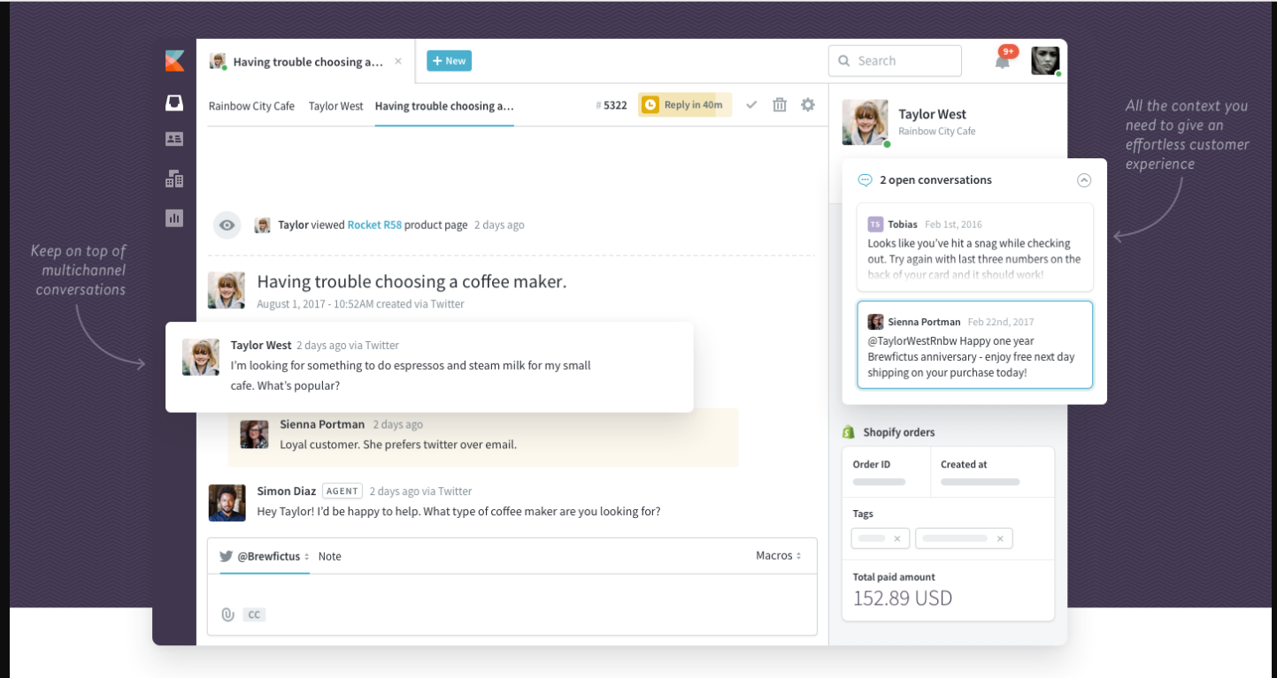Open the Customers sidebar icon
This screenshot has height=678, width=1277.
pos(174,139)
